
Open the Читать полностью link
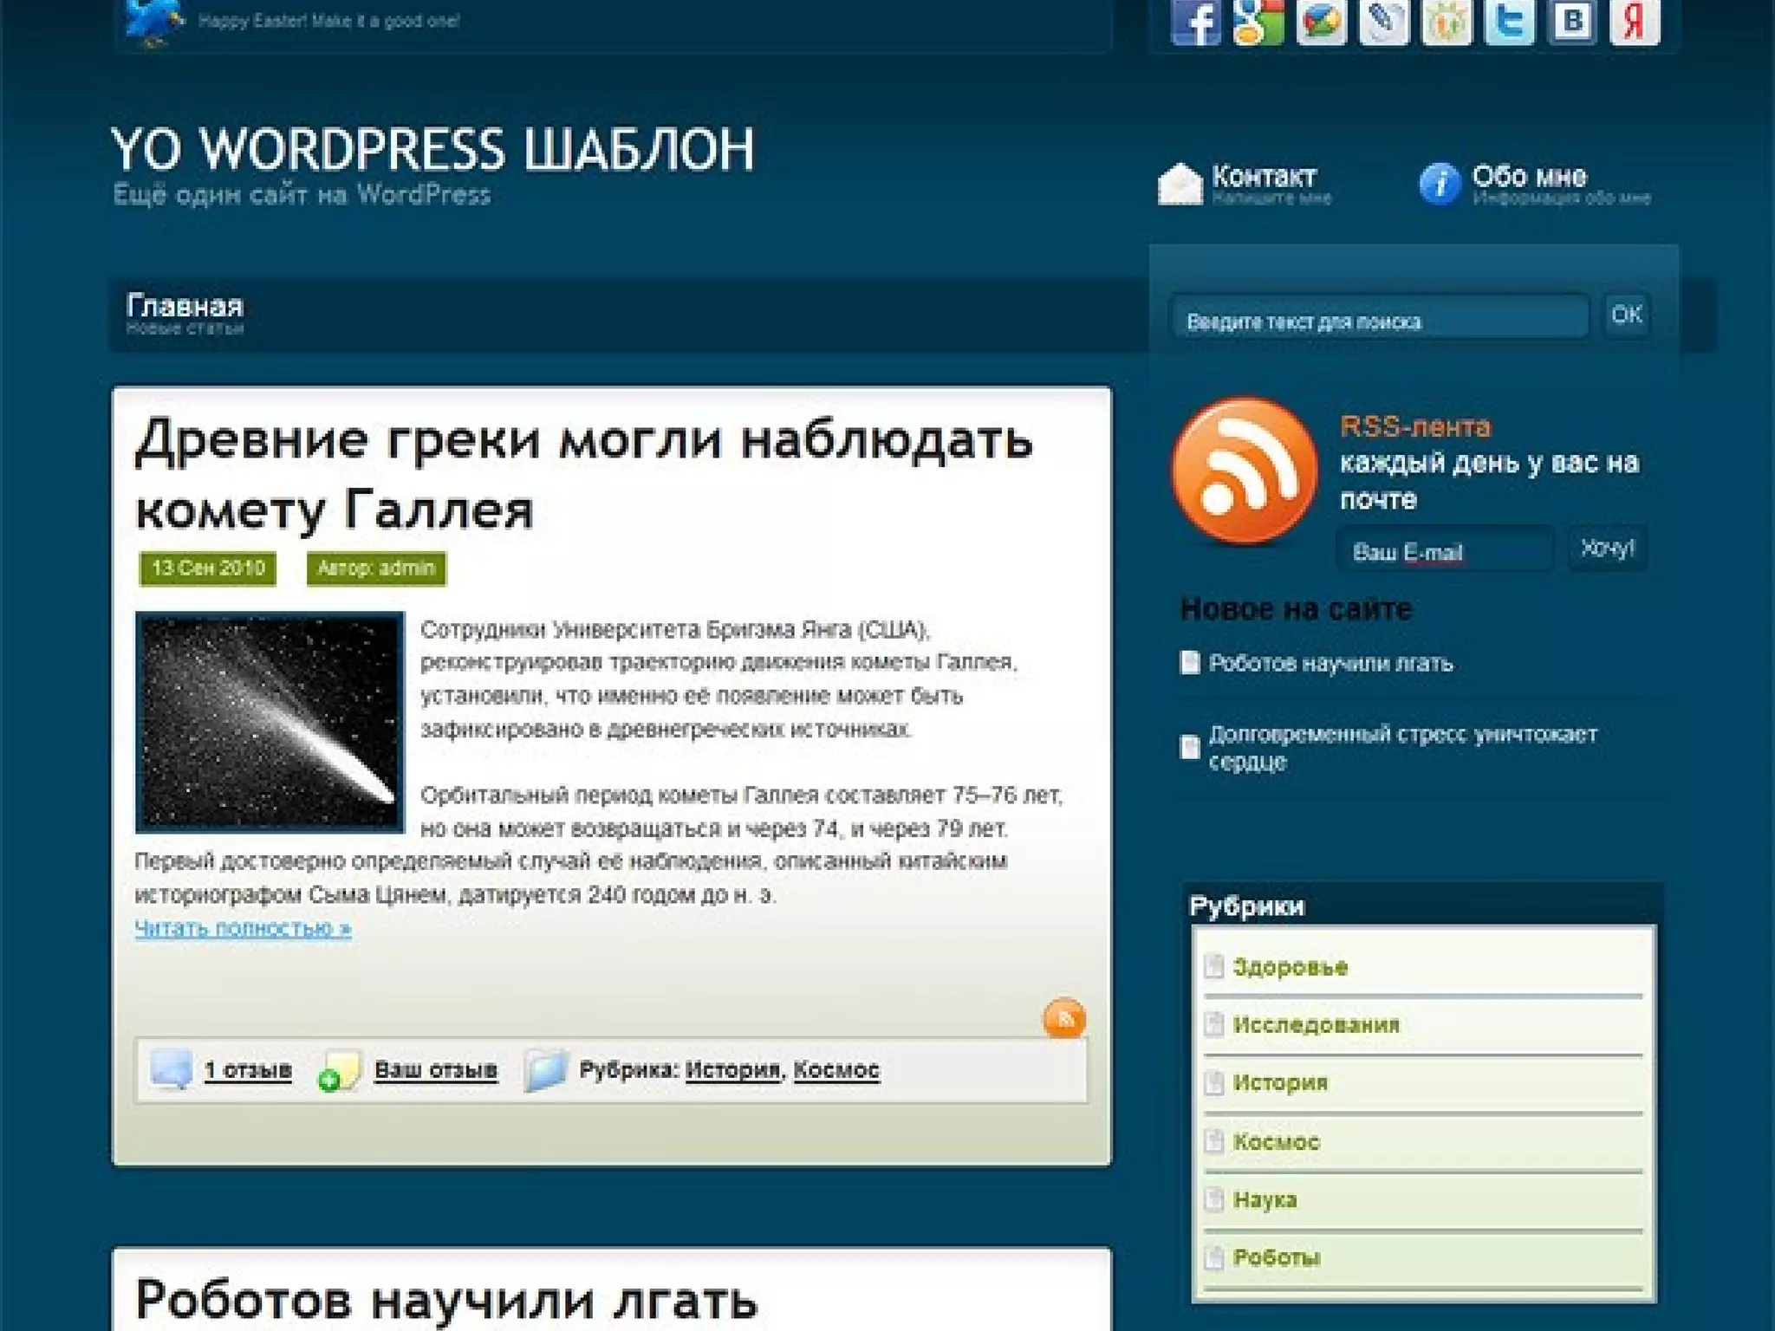point(243,928)
